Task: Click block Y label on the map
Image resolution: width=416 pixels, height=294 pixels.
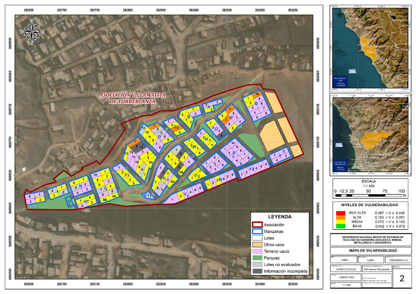Action: pyautogui.click(x=280, y=156)
